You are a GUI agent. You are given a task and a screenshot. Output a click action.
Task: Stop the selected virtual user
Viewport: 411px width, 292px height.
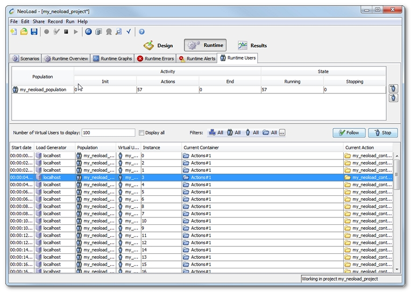click(383, 133)
